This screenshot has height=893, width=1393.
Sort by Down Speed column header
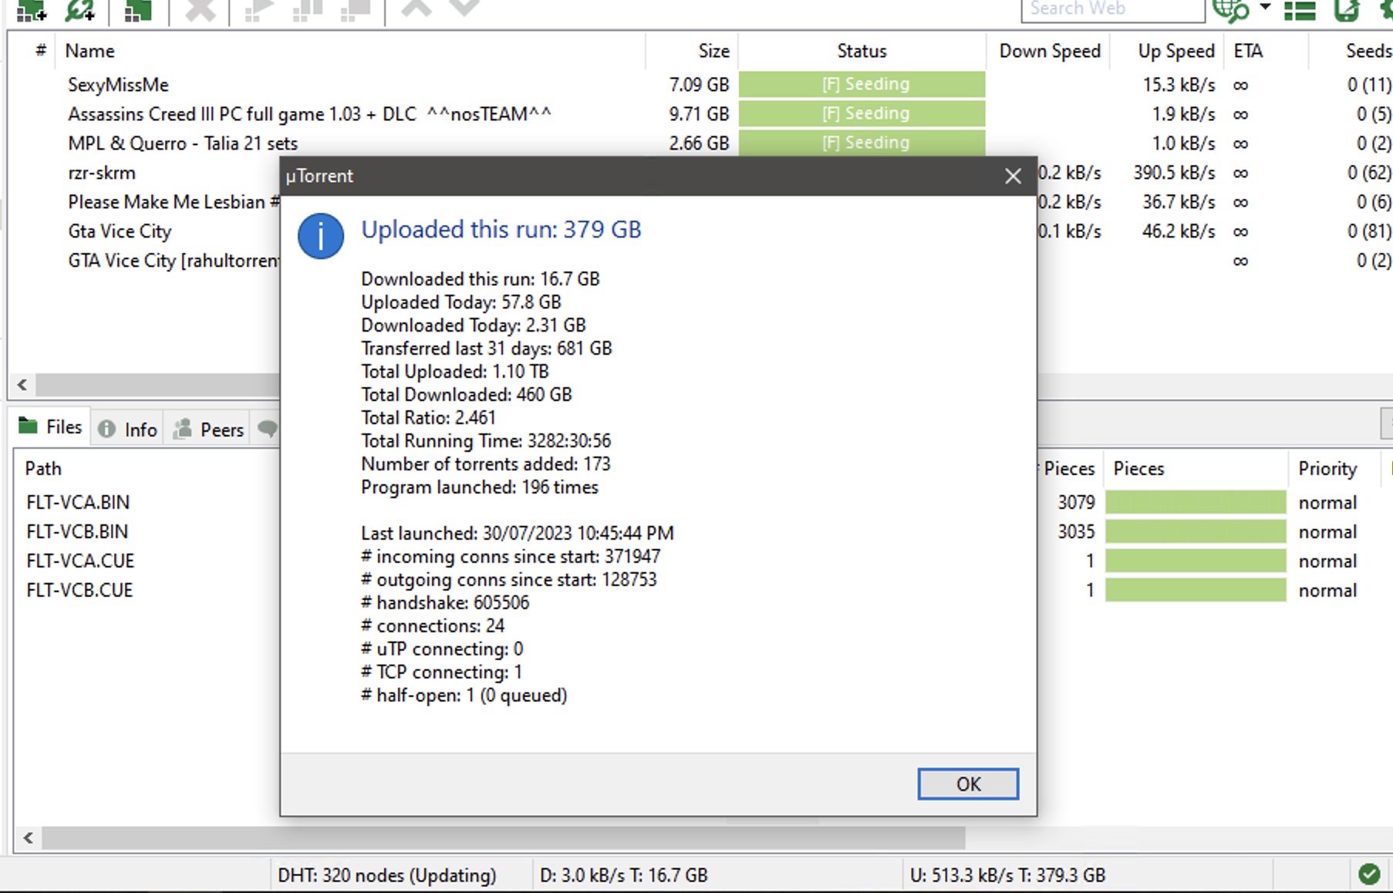point(1049,51)
